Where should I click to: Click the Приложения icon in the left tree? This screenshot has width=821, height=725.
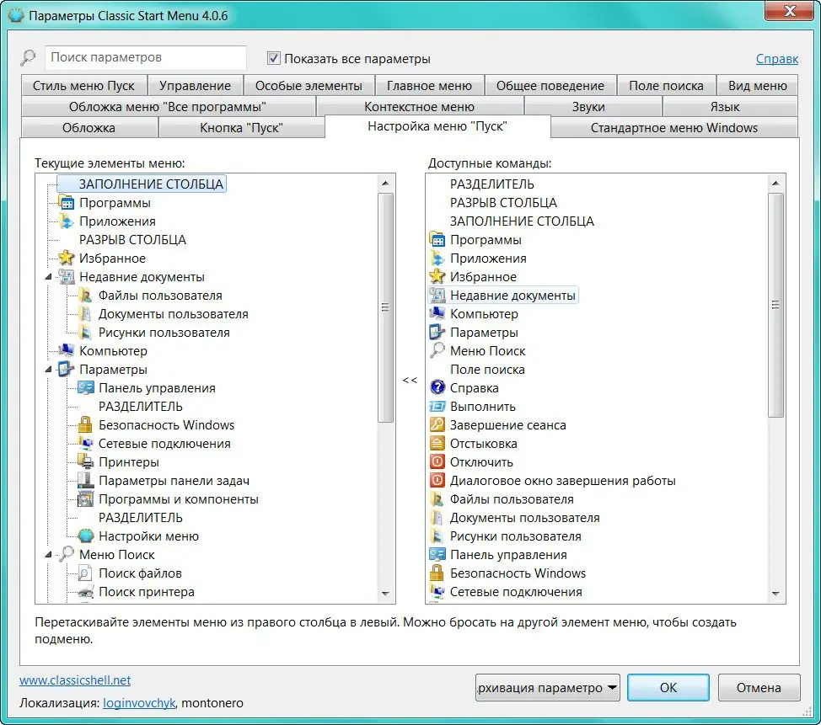pos(67,221)
